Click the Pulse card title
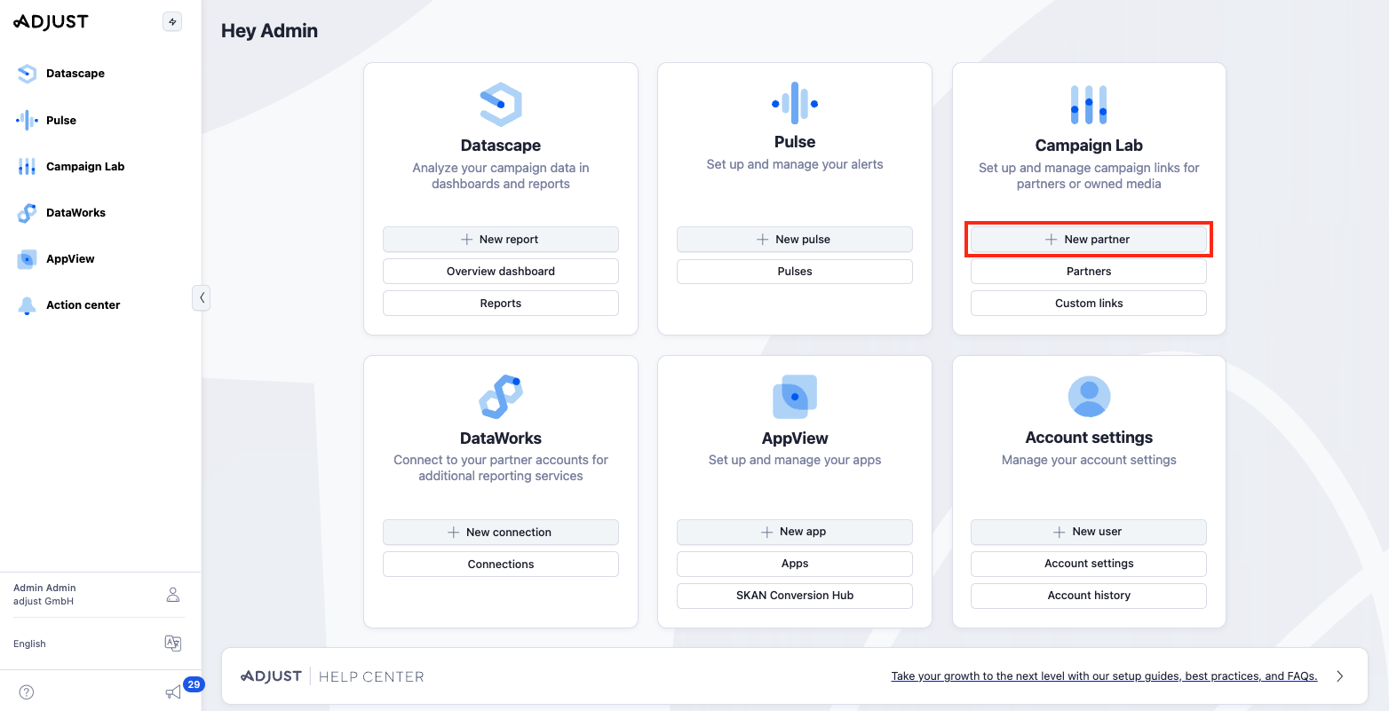The width and height of the screenshot is (1389, 711). (x=795, y=142)
